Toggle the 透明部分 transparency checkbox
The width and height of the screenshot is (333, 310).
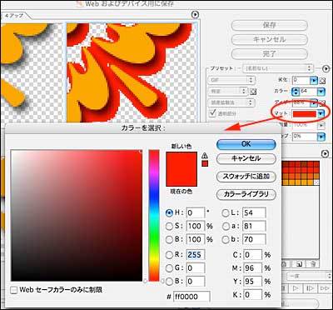[x=213, y=113]
